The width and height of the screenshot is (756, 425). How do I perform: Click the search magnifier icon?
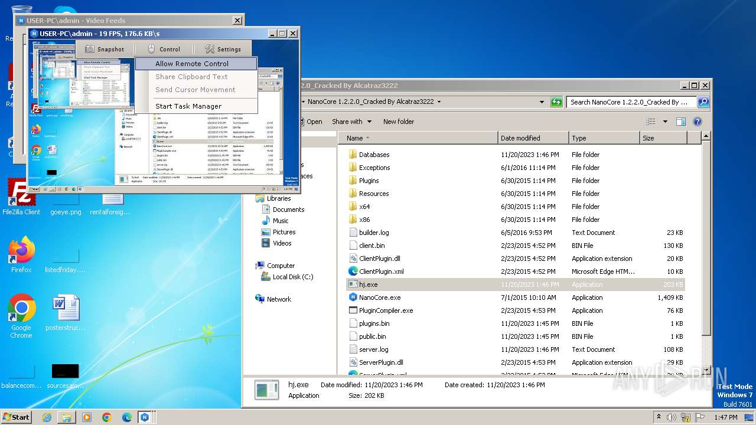point(703,102)
